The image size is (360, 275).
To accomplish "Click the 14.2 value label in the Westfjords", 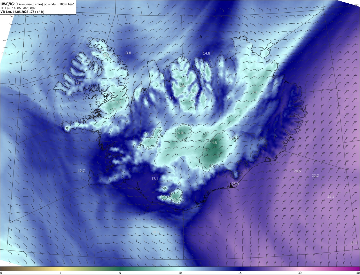I will pyautogui.click(x=79, y=83).
